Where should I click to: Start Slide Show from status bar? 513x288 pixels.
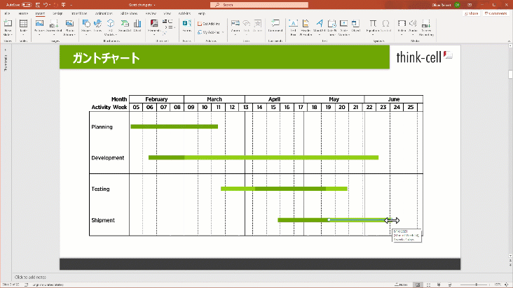tap(449, 285)
